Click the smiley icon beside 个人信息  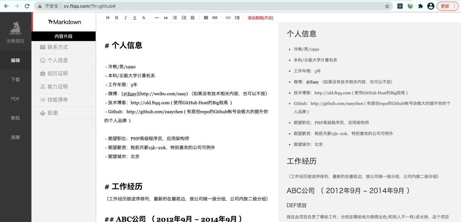click(43, 60)
